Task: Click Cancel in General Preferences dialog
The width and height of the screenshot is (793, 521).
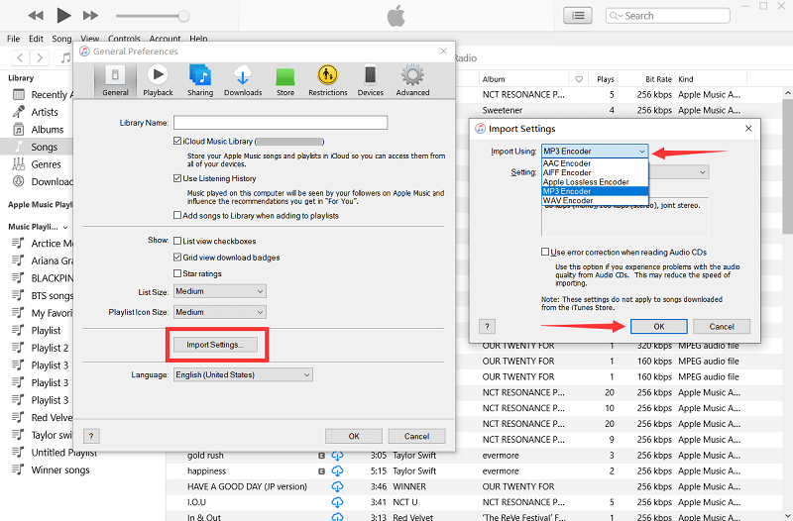Action: click(416, 436)
